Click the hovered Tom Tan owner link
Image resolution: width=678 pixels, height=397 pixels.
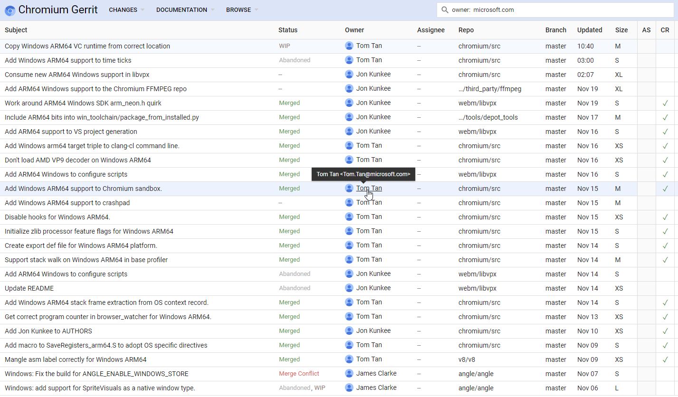tap(369, 189)
